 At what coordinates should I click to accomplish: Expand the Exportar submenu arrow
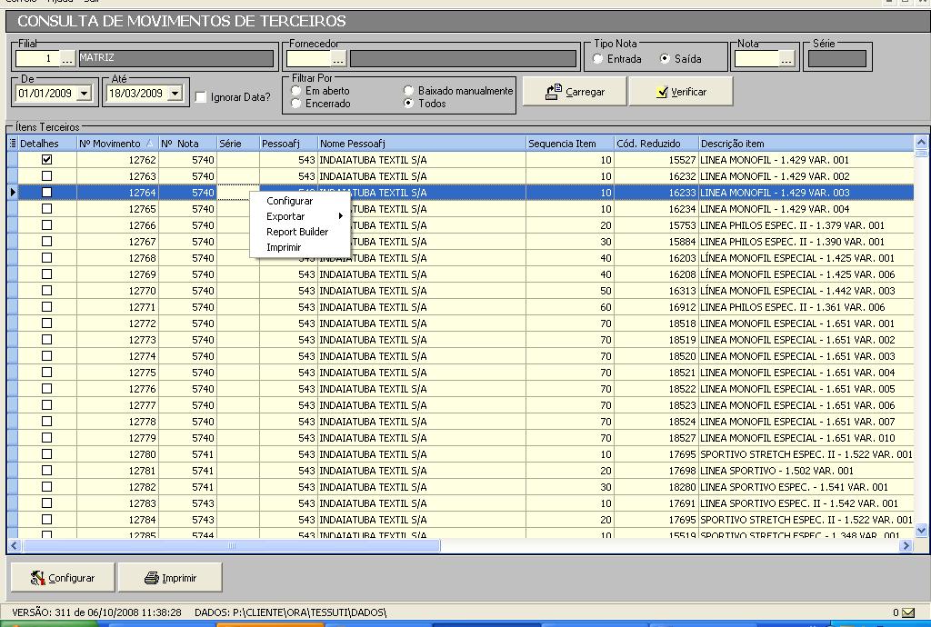341,216
